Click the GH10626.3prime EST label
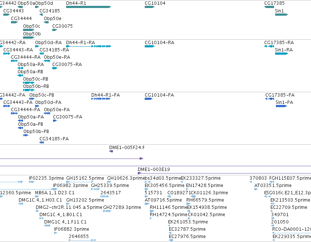 pos(125,178)
